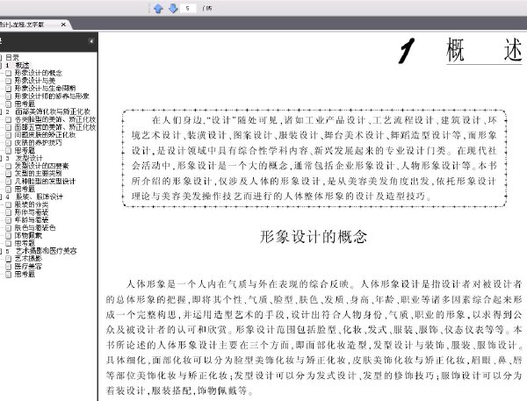
Task: Jump to 肤色与着装色 bookmark
Action: point(35,227)
